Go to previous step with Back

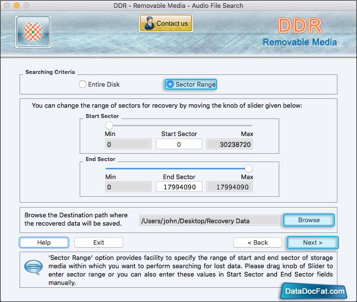[x=258, y=242]
